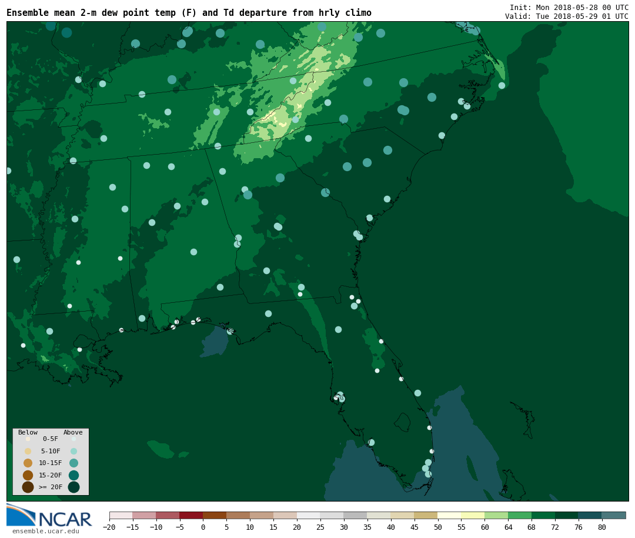Click the color bar segment between -15 and -10

pyautogui.click(x=145, y=515)
